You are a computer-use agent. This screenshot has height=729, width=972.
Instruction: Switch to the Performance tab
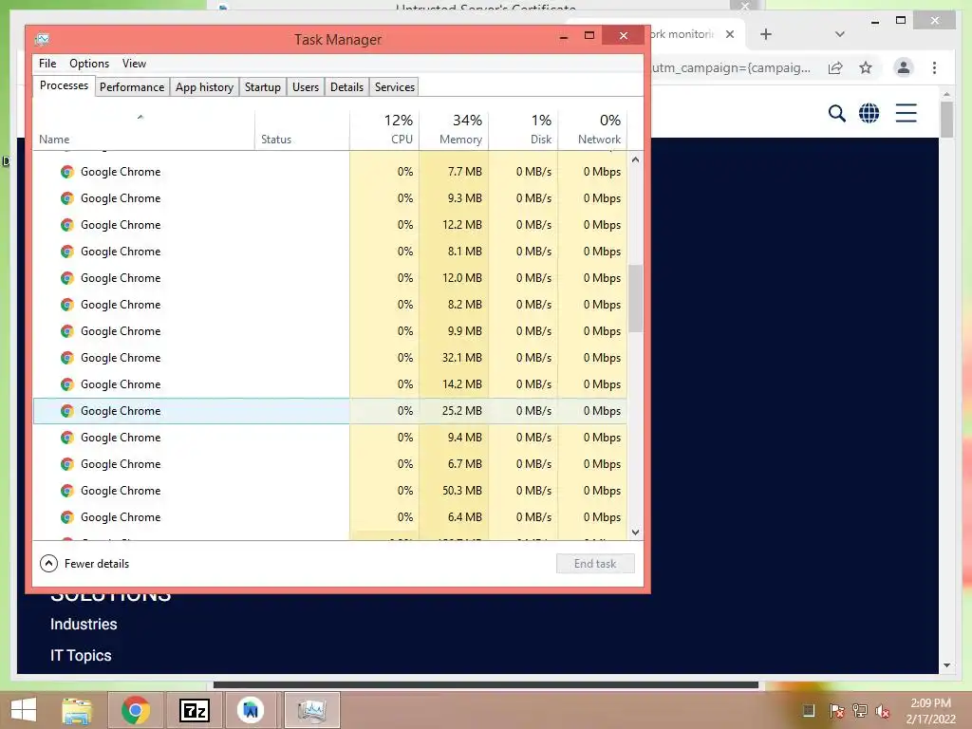click(132, 86)
